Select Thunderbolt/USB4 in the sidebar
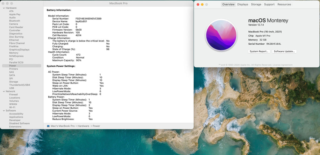This screenshot has height=155, width=320. pyautogui.click(x=20, y=85)
